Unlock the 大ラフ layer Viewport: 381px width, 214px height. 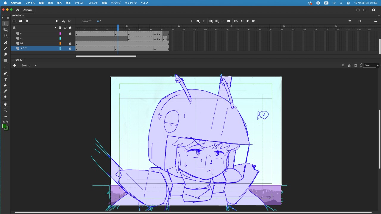pos(70,48)
